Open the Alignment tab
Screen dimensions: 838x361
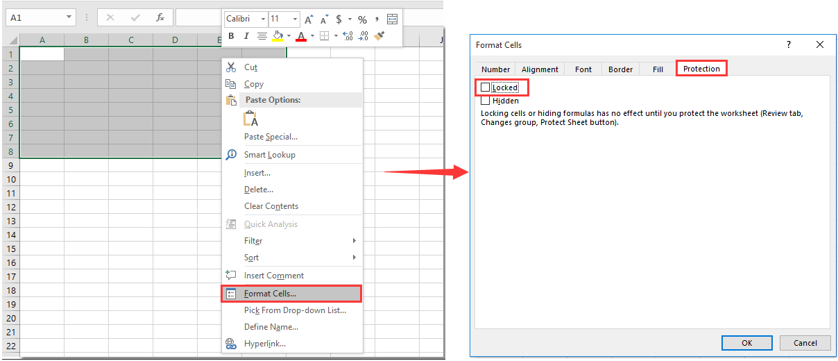pyautogui.click(x=540, y=69)
